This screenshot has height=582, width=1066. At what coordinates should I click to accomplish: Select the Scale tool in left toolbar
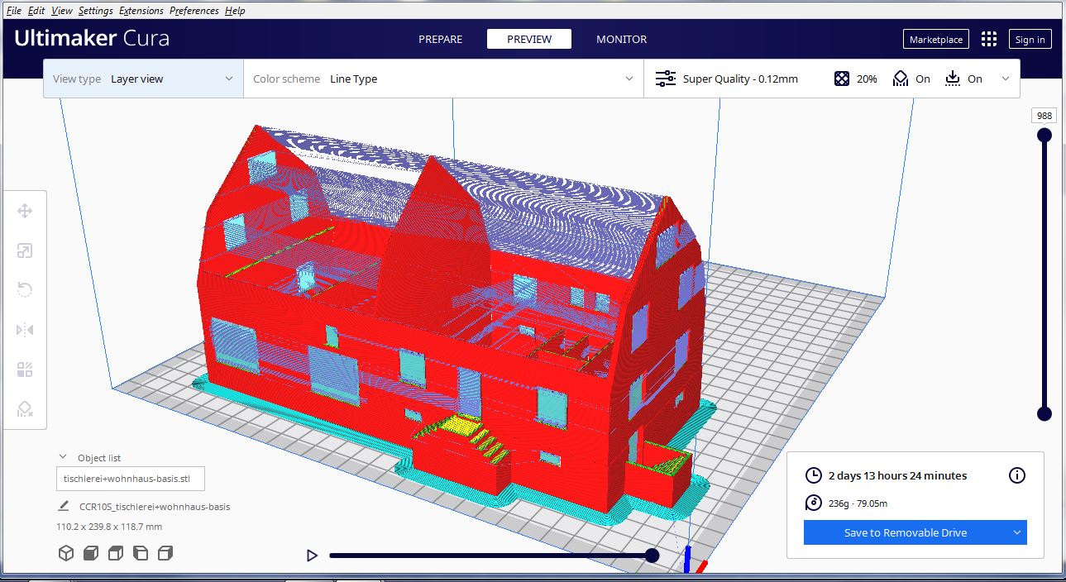25,250
